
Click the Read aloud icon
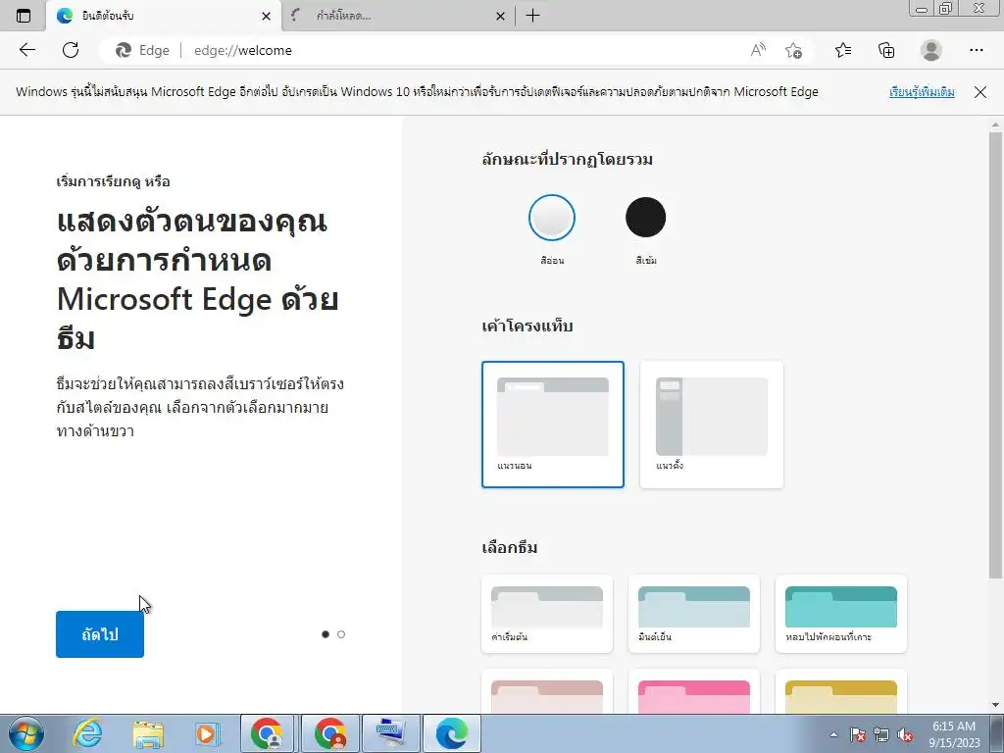[x=758, y=50]
